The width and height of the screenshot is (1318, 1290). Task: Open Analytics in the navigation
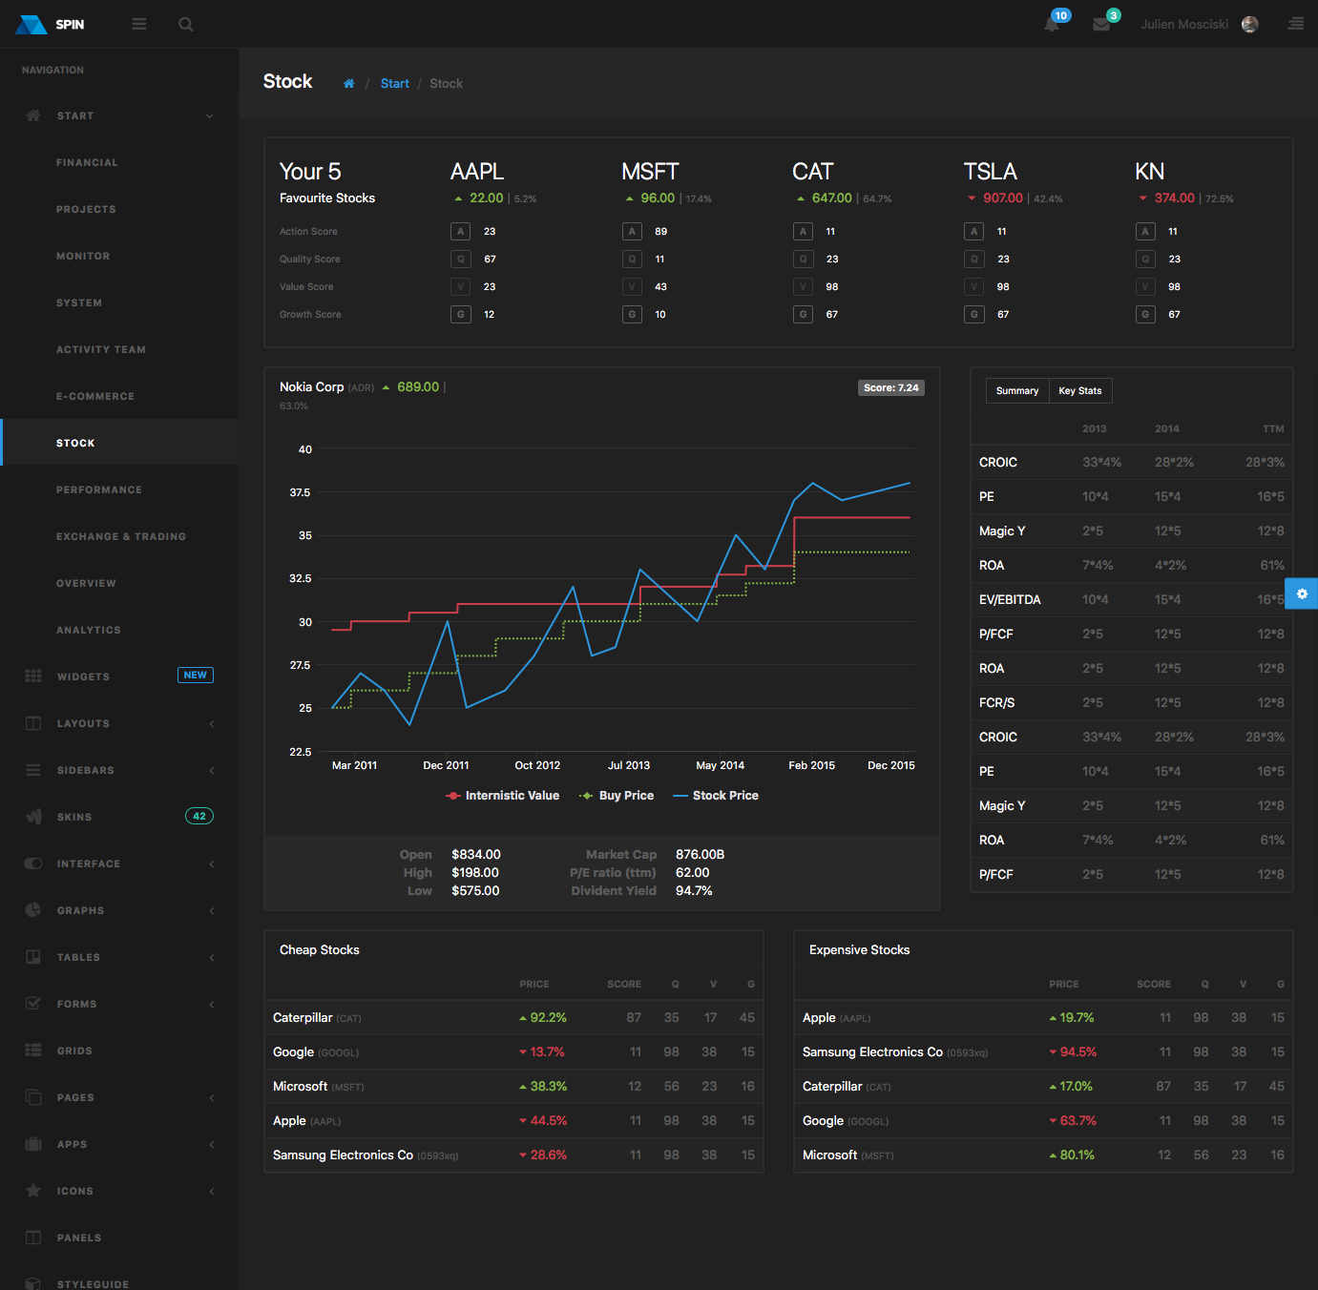click(x=89, y=631)
